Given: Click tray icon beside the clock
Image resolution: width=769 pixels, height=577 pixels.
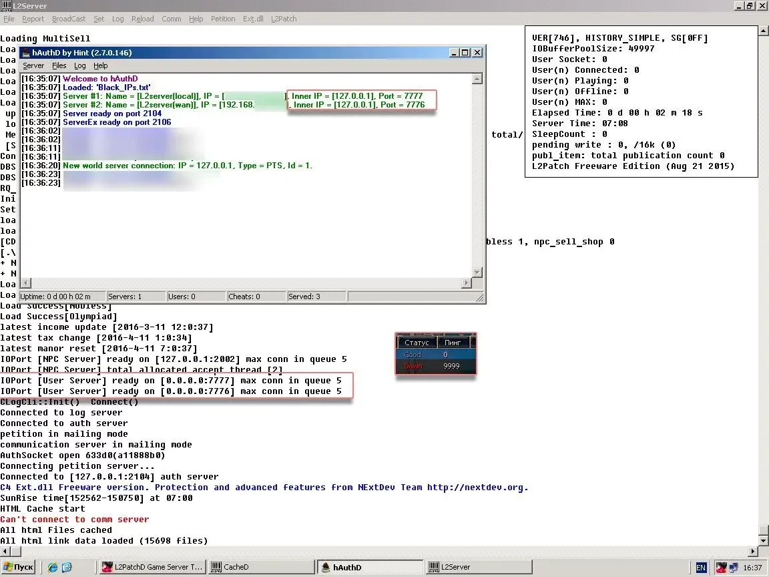Looking at the screenshot, I should [734, 568].
